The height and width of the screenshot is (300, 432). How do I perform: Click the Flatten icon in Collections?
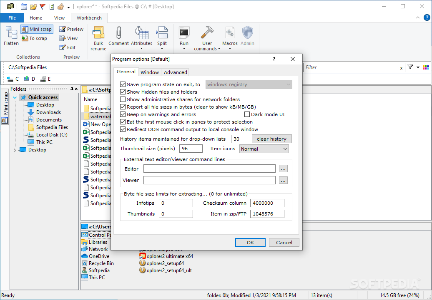11,33
